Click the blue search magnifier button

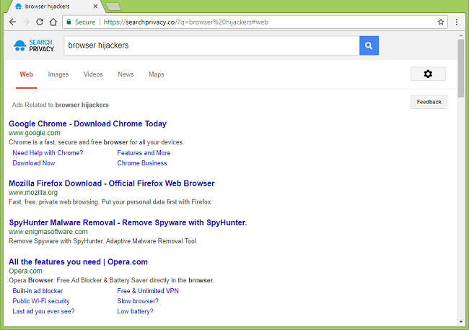point(369,45)
